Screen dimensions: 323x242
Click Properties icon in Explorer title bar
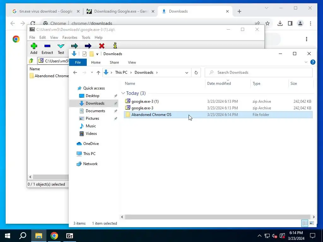(x=85, y=54)
